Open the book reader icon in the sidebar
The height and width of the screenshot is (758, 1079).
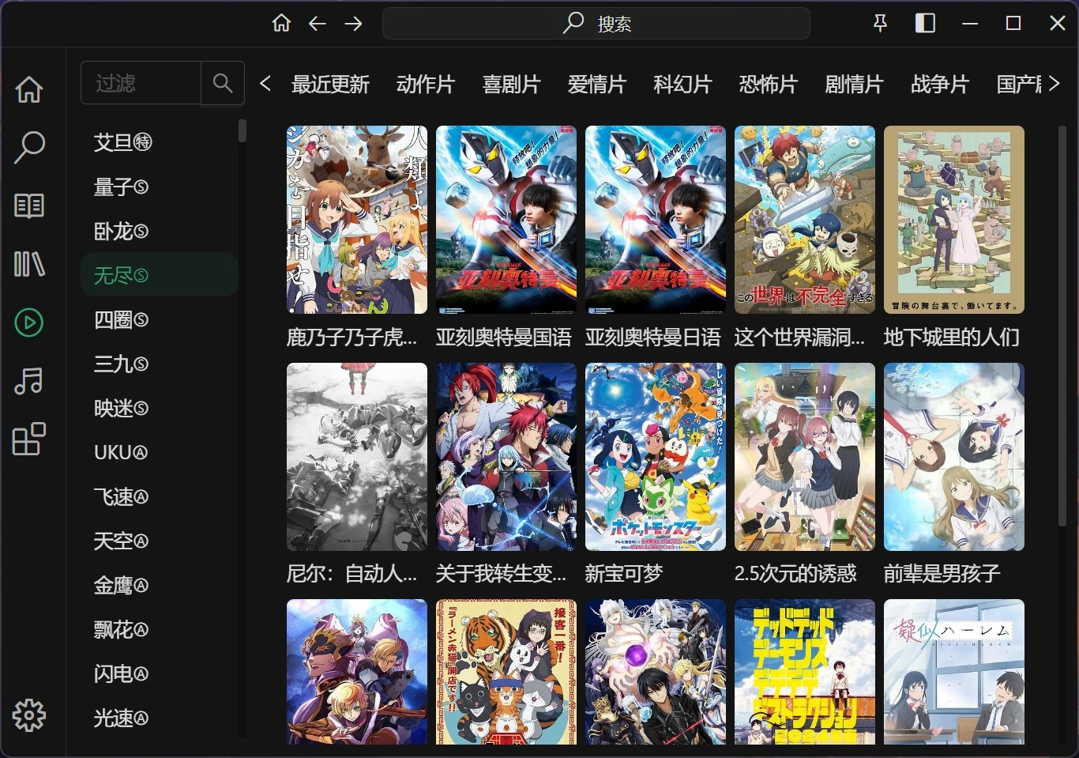point(29,206)
